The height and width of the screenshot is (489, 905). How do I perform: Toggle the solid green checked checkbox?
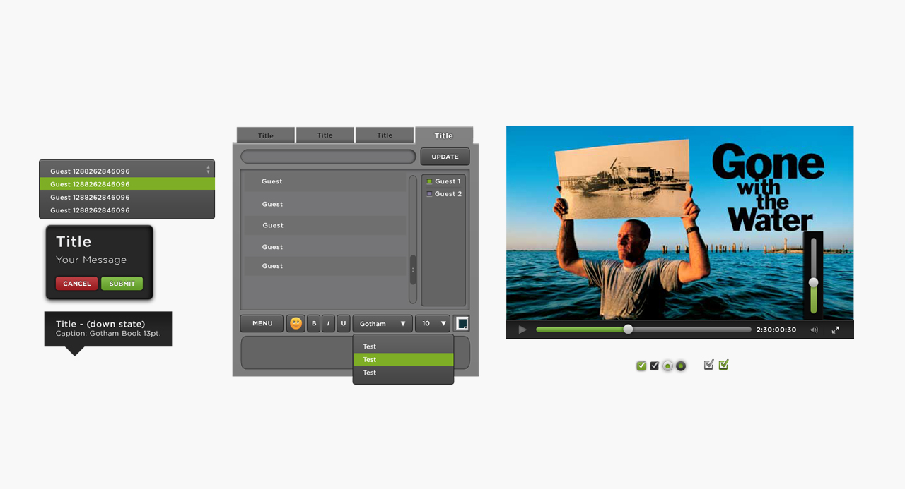tap(641, 366)
